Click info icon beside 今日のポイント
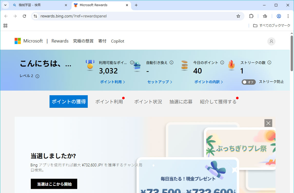This screenshot has height=193, width=294. click(222, 62)
